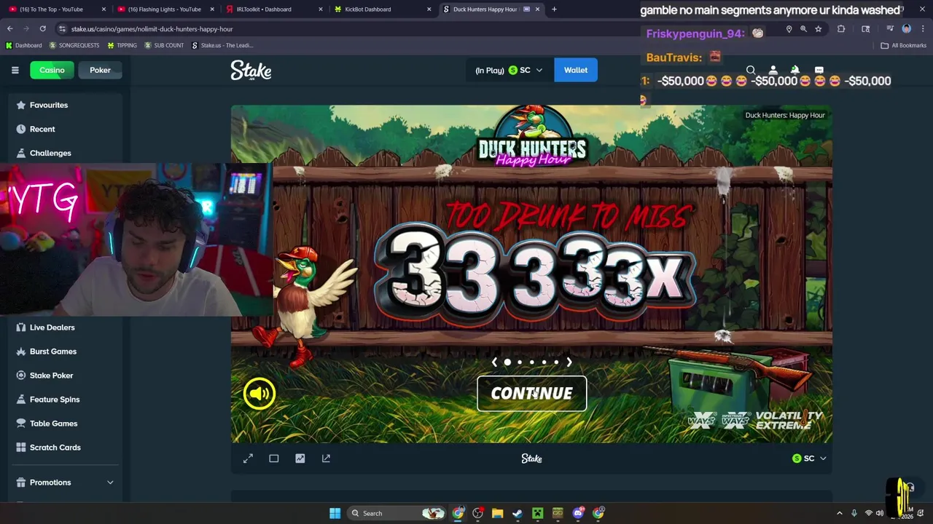Image resolution: width=933 pixels, height=524 pixels.
Task: Open the SONGREQUESTS bookmark
Action: (74, 45)
